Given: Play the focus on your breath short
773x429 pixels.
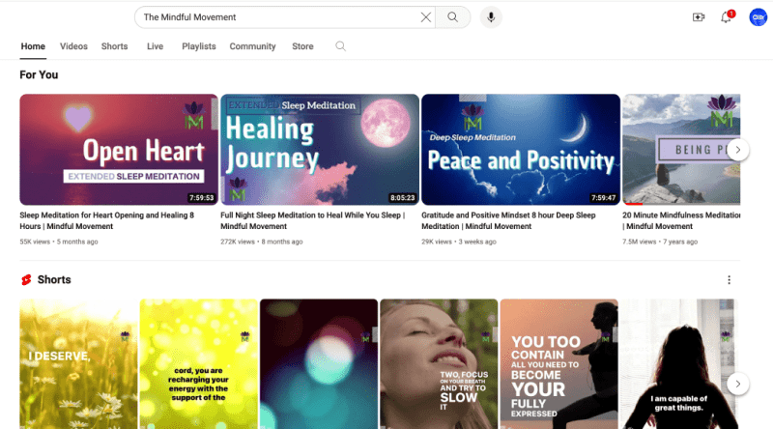Looking at the screenshot, I should (439, 364).
